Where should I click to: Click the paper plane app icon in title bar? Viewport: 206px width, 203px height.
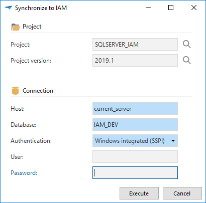9,8
